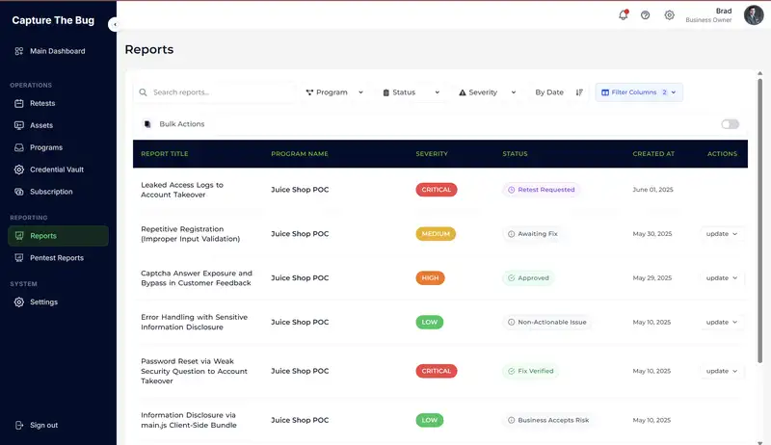The image size is (771, 445).
Task: Click the HIGH severity badge
Action: pyautogui.click(x=430, y=278)
